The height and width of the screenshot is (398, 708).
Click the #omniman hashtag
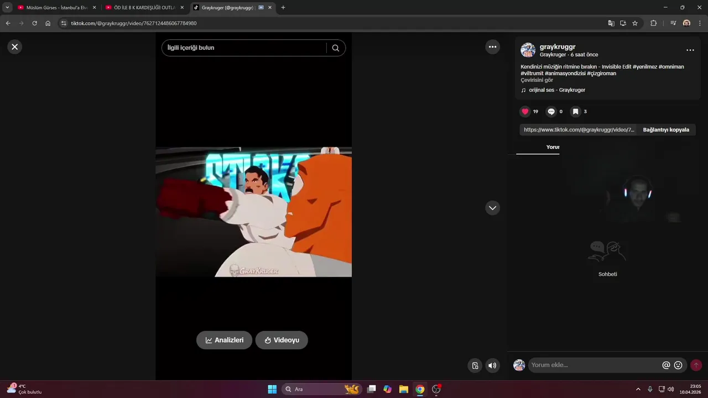[x=671, y=67]
